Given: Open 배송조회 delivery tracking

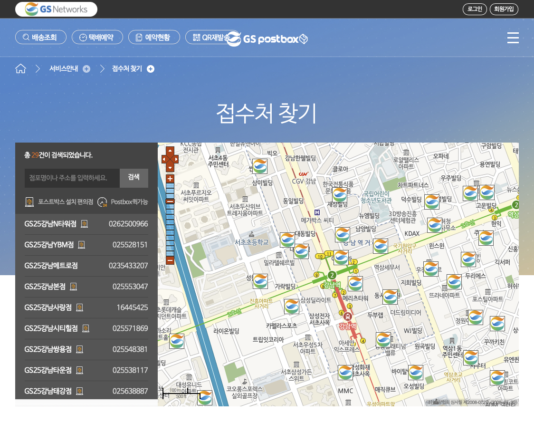Looking at the screenshot, I should [41, 37].
